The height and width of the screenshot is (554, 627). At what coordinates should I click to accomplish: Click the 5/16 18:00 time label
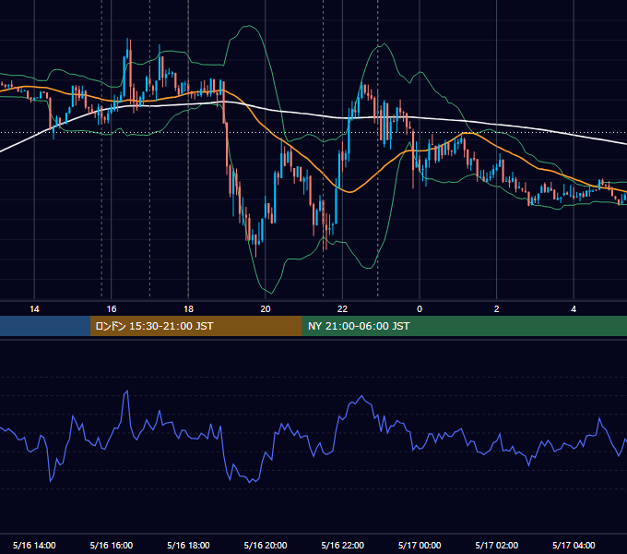pos(188,545)
